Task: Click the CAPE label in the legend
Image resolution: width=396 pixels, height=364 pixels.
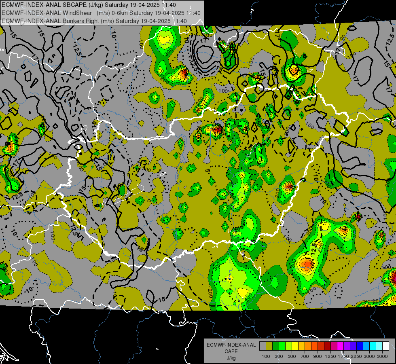Action: [231, 351]
